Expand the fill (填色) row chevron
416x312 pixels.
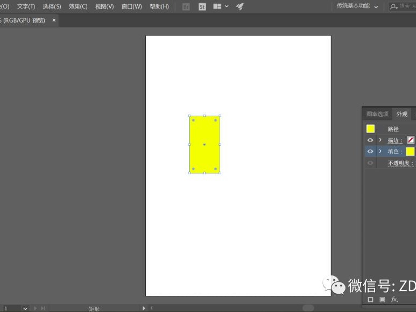pos(380,151)
